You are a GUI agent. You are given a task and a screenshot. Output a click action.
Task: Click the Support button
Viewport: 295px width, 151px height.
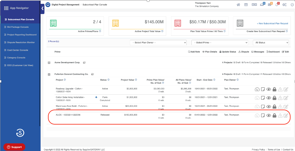14,147
